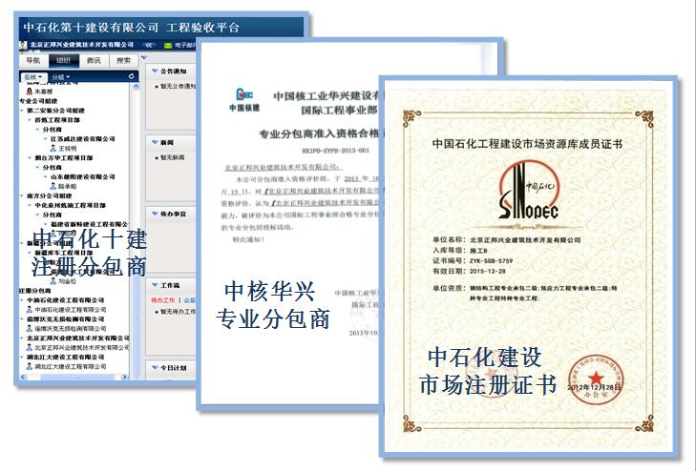
Task: Click user icon for 北京正邦兴业 member row
Action: pyautogui.click(x=30, y=347)
